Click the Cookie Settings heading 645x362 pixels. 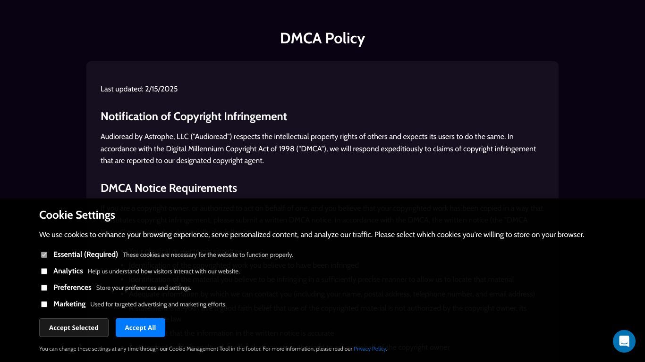pos(77,215)
